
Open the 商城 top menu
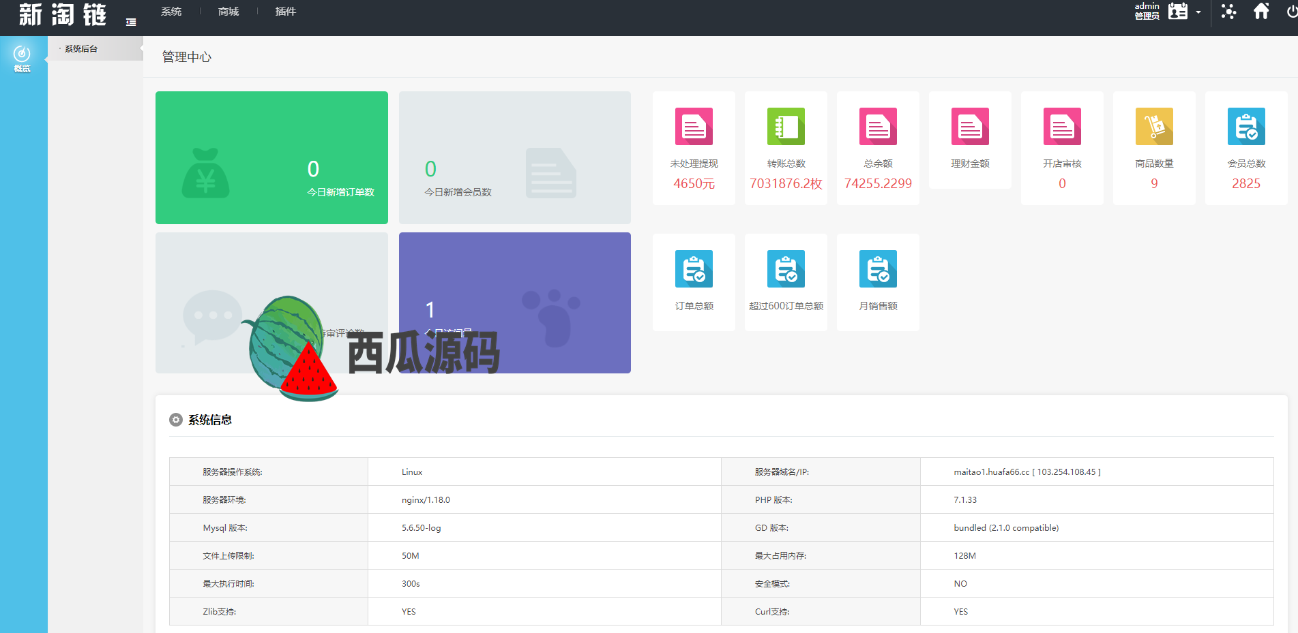click(228, 12)
